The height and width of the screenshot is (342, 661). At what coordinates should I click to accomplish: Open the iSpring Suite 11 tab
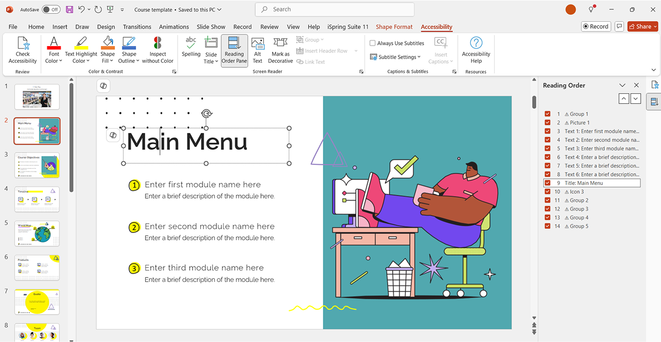(x=348, y=27)
